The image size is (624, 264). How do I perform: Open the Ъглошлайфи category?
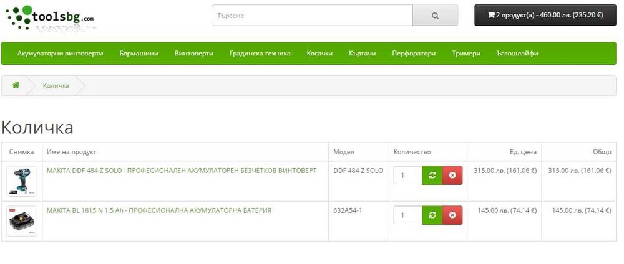point(518,53)
